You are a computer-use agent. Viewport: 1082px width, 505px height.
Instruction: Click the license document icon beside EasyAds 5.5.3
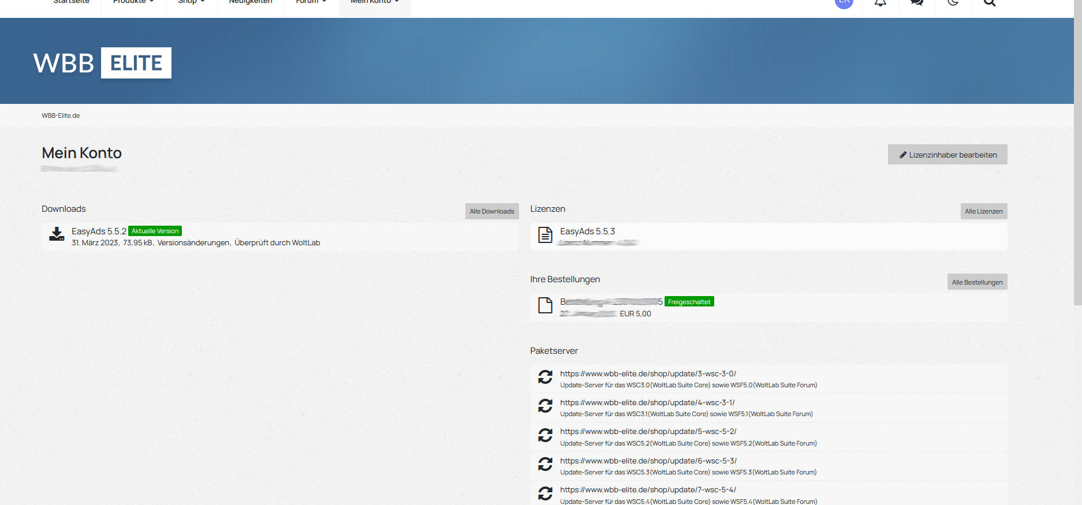(x=545, y=235)
